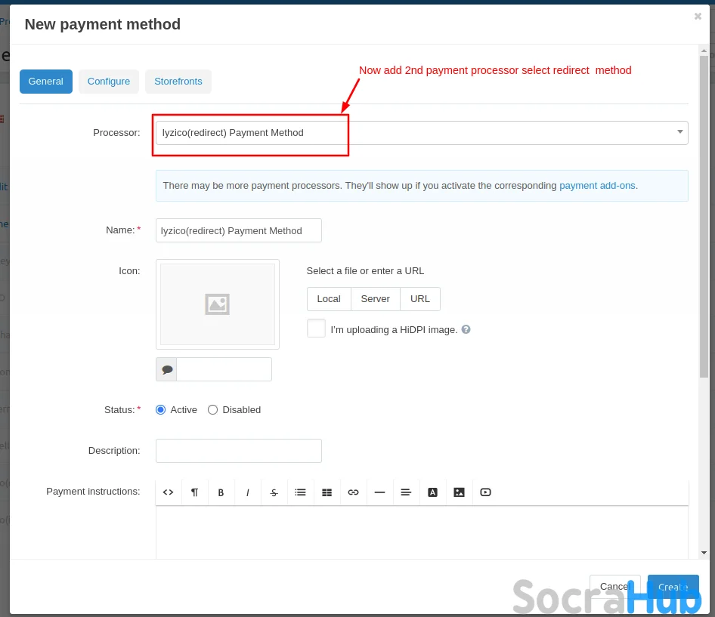Insert horizontal line in editor
This screenshot has width=715, height=617.
(380, 492)
